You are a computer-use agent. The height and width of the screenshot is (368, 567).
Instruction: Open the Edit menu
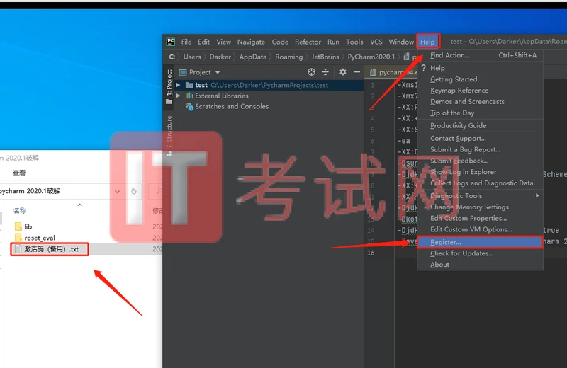(x=203, y=42)
